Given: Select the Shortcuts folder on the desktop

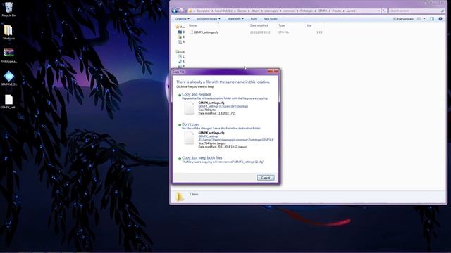Looking at the screenshot, I should point(8,32).
